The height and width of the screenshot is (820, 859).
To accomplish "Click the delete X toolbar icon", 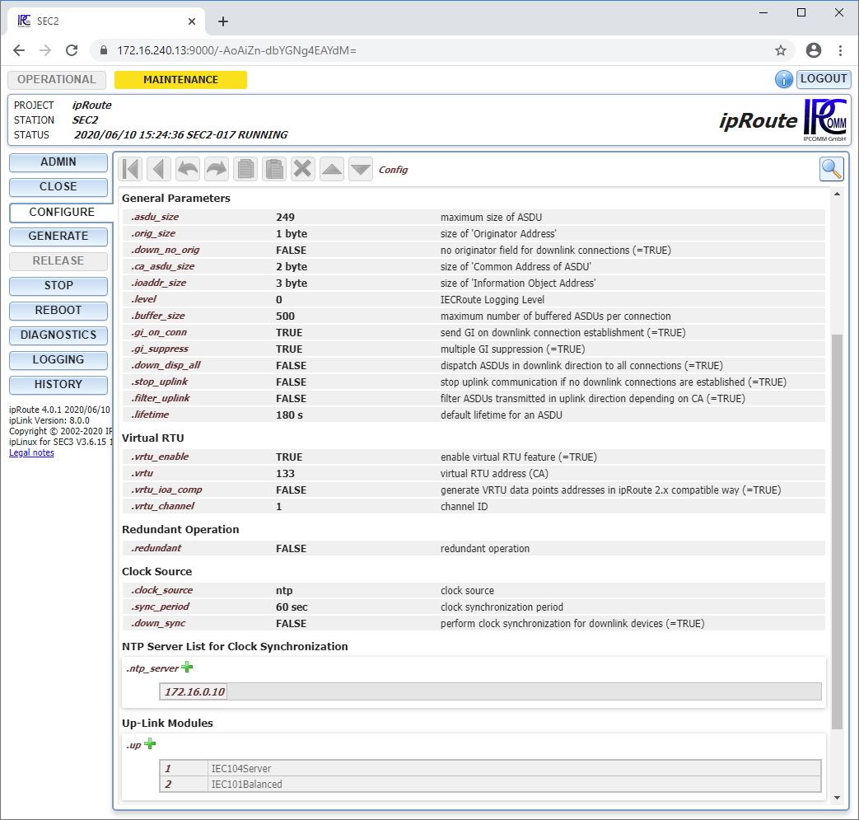I will pos(303,169).
